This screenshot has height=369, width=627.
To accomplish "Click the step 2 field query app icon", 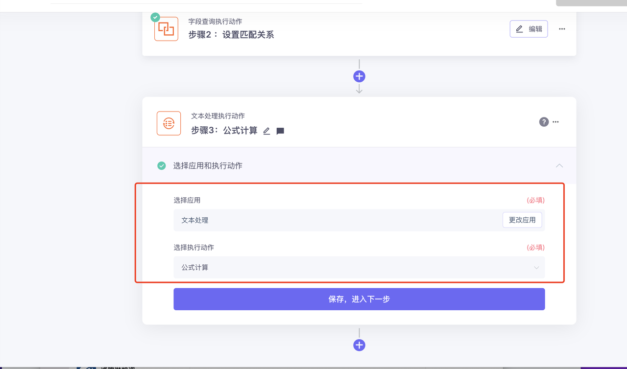I will tap(166, 29).
